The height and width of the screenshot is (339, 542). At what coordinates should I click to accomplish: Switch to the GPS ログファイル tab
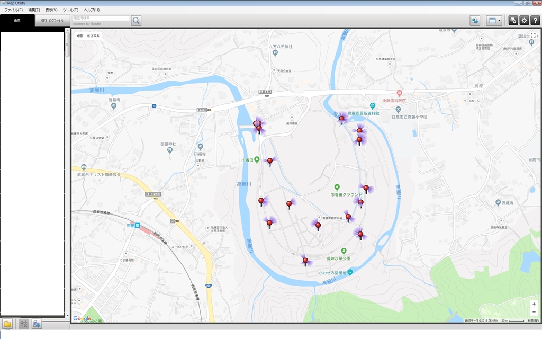52,21
